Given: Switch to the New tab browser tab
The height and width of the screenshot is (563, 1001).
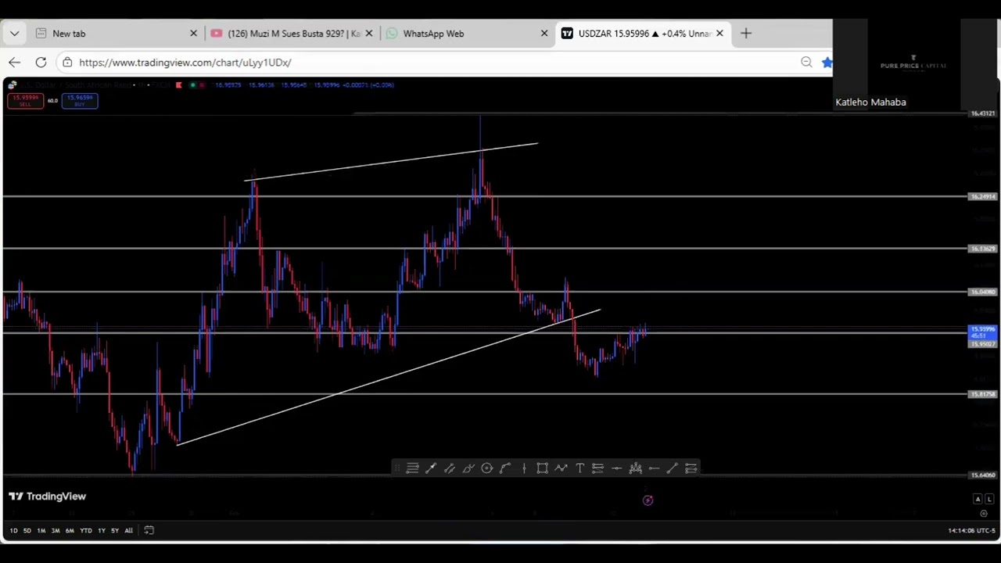Looking at the screenshot, I should [x=116, y=34].
